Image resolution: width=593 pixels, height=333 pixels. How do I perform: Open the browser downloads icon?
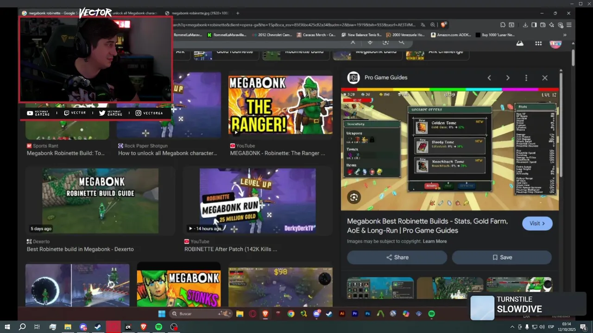click(525, 25)
